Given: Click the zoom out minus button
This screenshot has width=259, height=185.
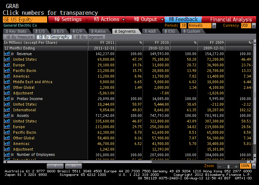Looking at the screenshot, I should coord(220,166).
